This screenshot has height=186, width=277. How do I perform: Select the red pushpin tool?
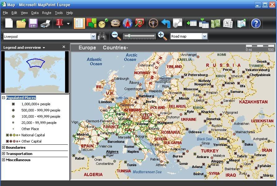pyautogui.click(x=59, y=23)
